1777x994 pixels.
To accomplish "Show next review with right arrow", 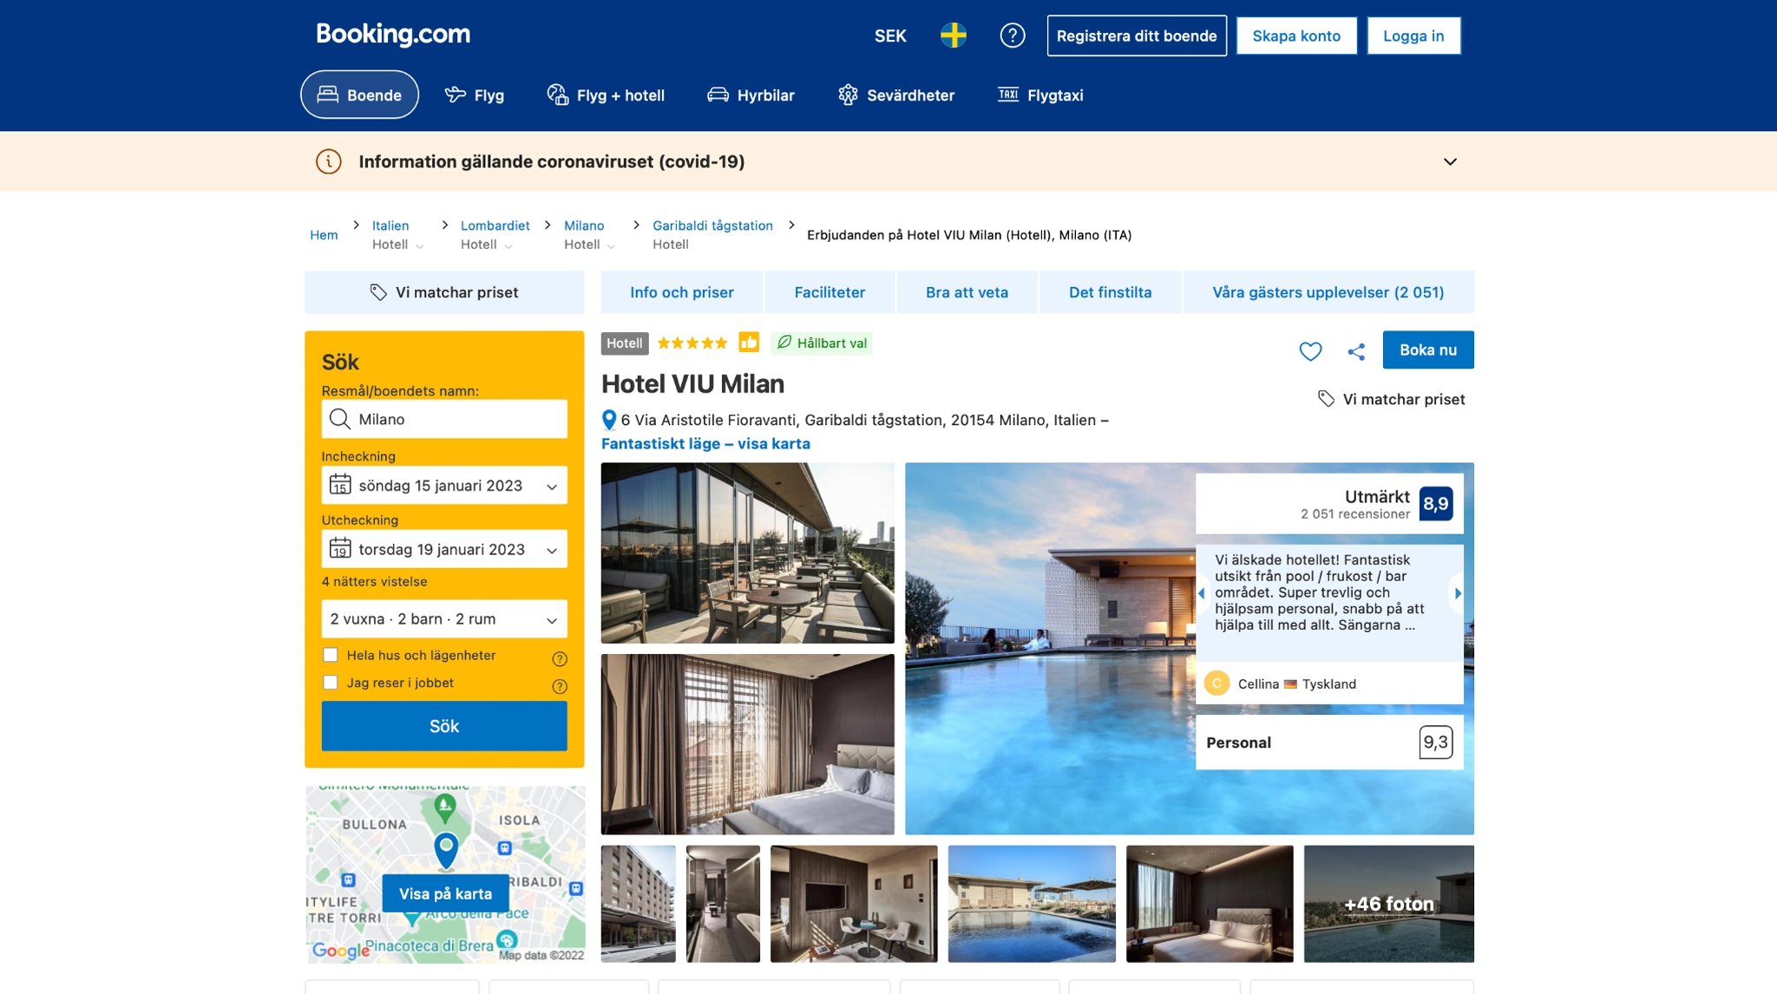I will click(x=1458, y=593).
